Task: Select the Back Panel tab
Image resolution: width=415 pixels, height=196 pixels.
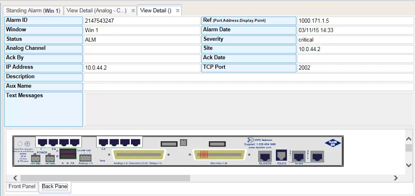Action: tap(54, 187)
